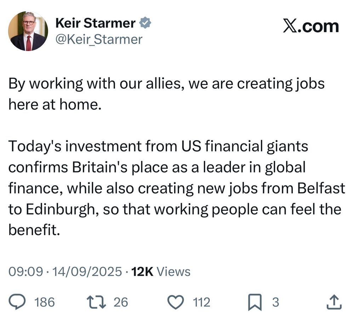This screenshot has height=320, width=354.
Task: Click the blue verified badge
Action: click(x=145, y=23)
